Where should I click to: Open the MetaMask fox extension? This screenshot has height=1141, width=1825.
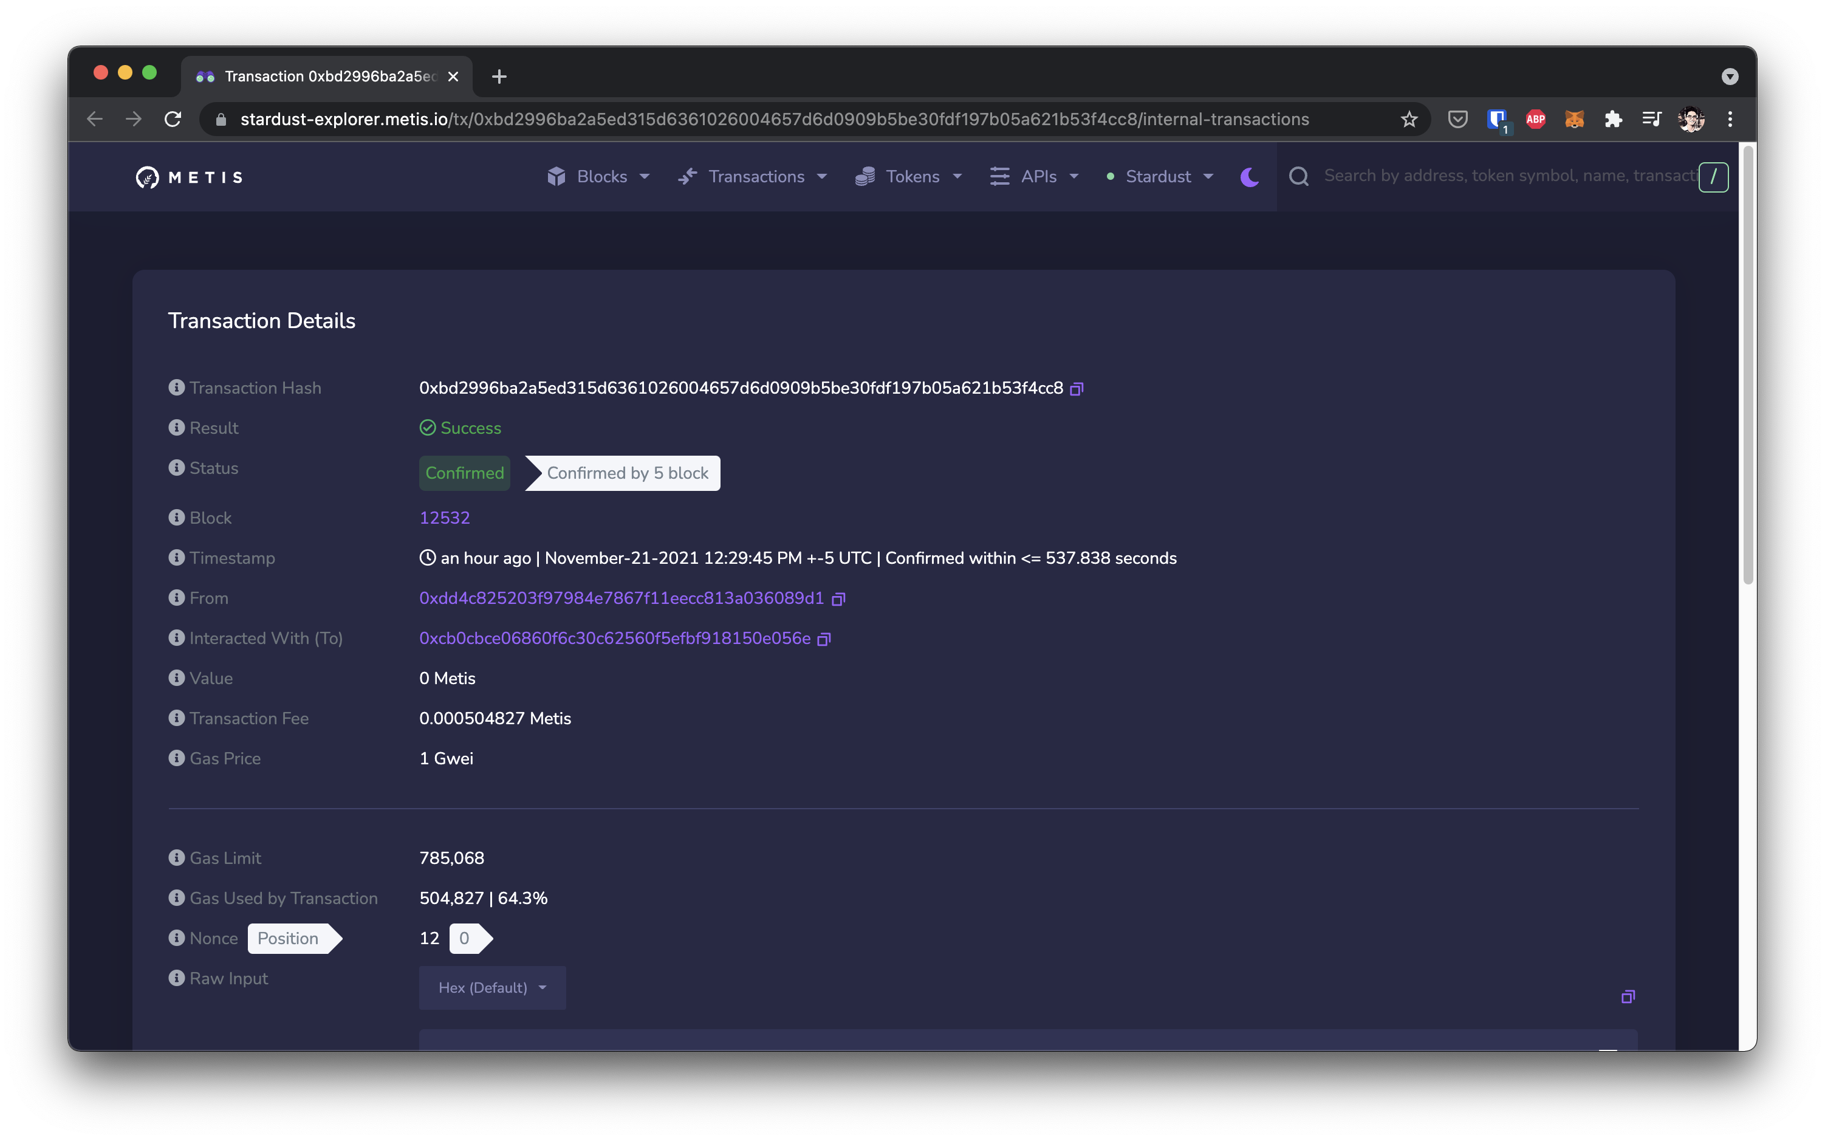pyautogui.click(x=1573, y=119)
